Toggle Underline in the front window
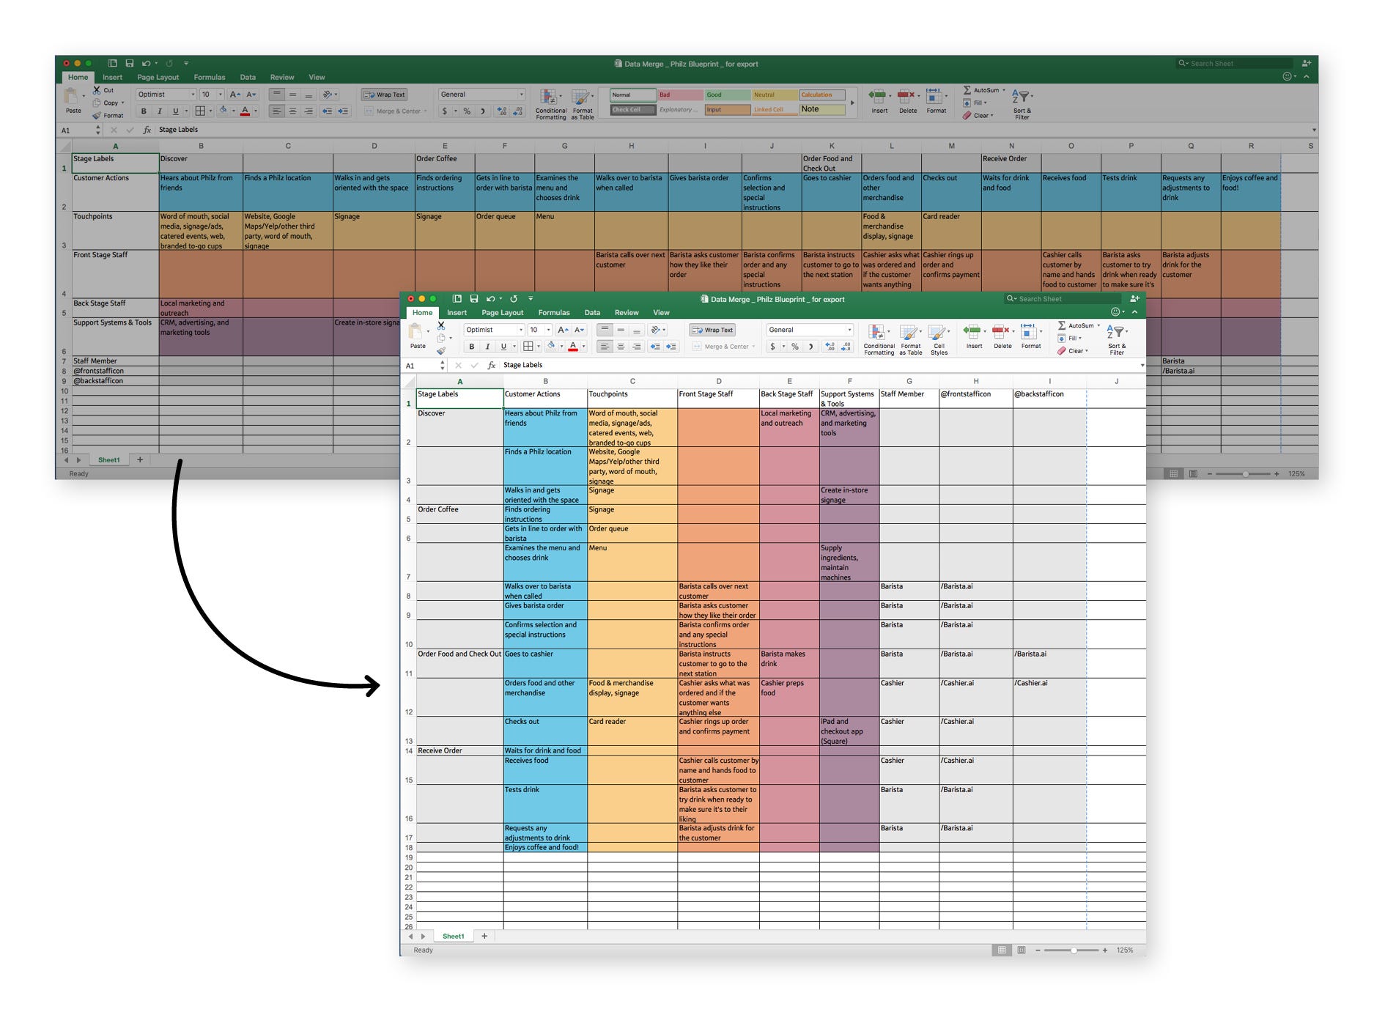 pos(503,347)
